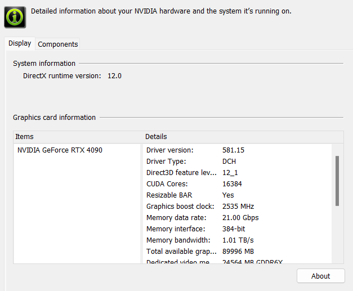Switch to the Components tab
353x291 pixels.
click(x=58, y=44)
